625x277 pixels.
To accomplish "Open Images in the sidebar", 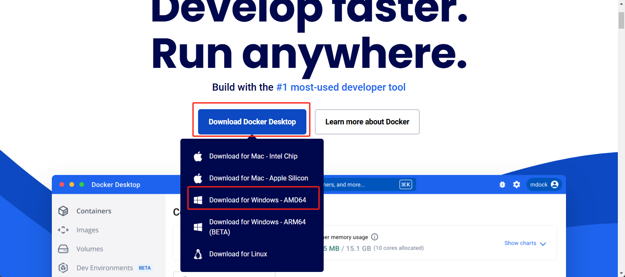I will click(87, 230).
